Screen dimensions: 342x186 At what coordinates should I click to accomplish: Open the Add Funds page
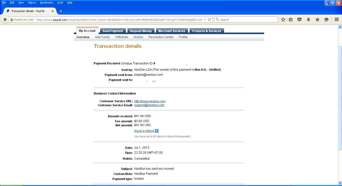(102, 37)
